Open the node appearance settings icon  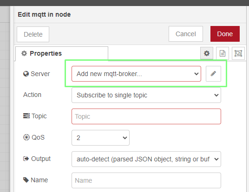238,53
